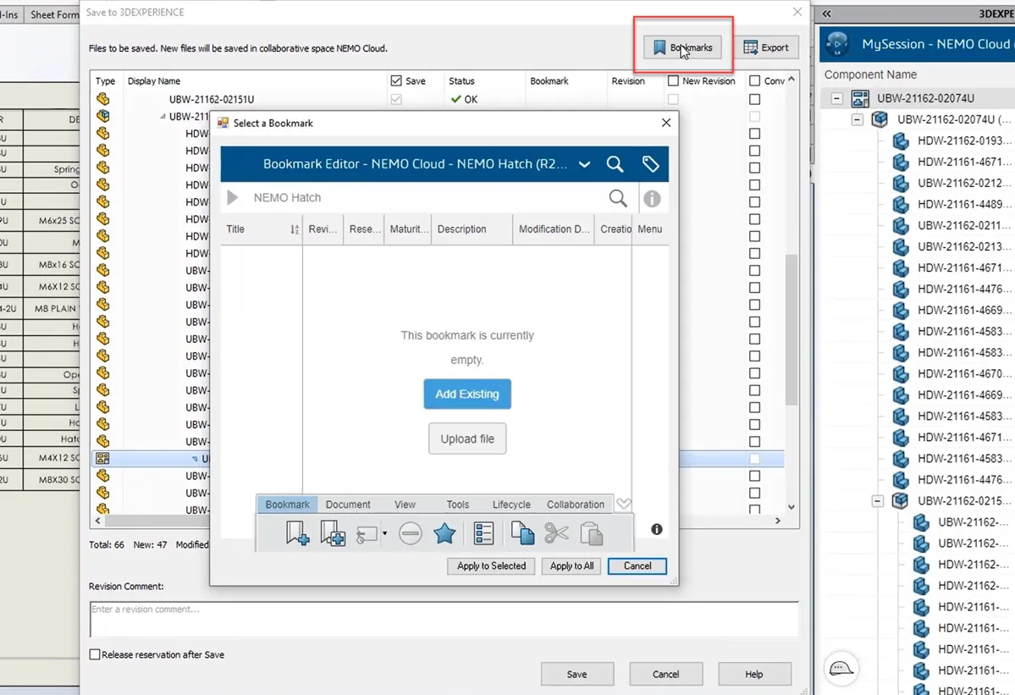Open the tag icon in Bookmark Editor header
The width and height of the screenshot is (1015, 695).
click(650, 164)
